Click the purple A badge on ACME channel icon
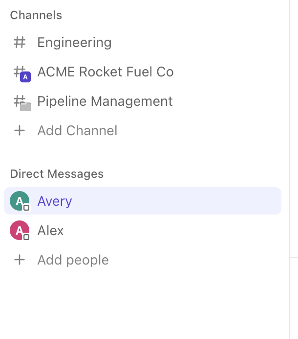The height and width of the screenshot is (339, 298). (25, 76)
